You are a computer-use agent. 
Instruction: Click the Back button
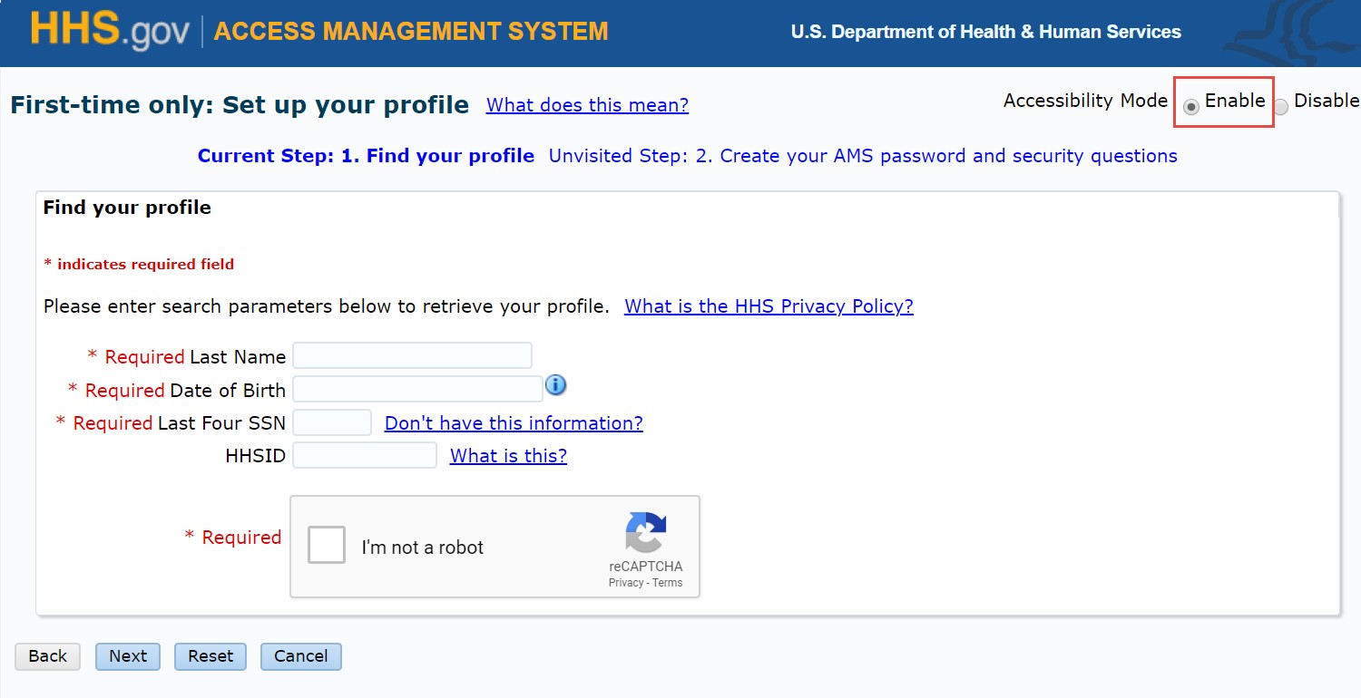click(x=47, y=655)
